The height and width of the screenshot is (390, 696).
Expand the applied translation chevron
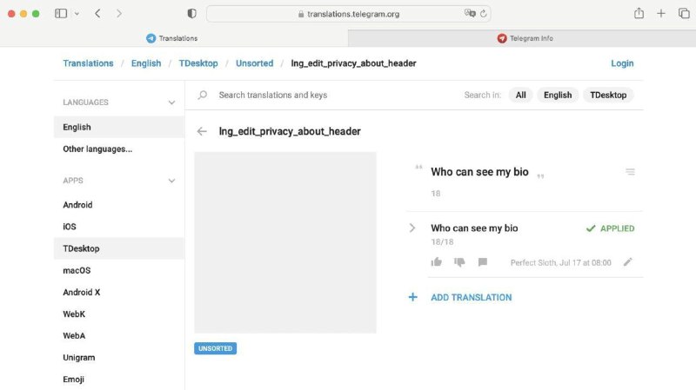coord(412,228)
